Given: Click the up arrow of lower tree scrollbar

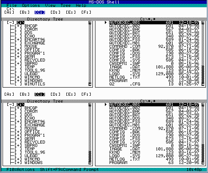Looking at the screenshot, I should tap(90, 105).
